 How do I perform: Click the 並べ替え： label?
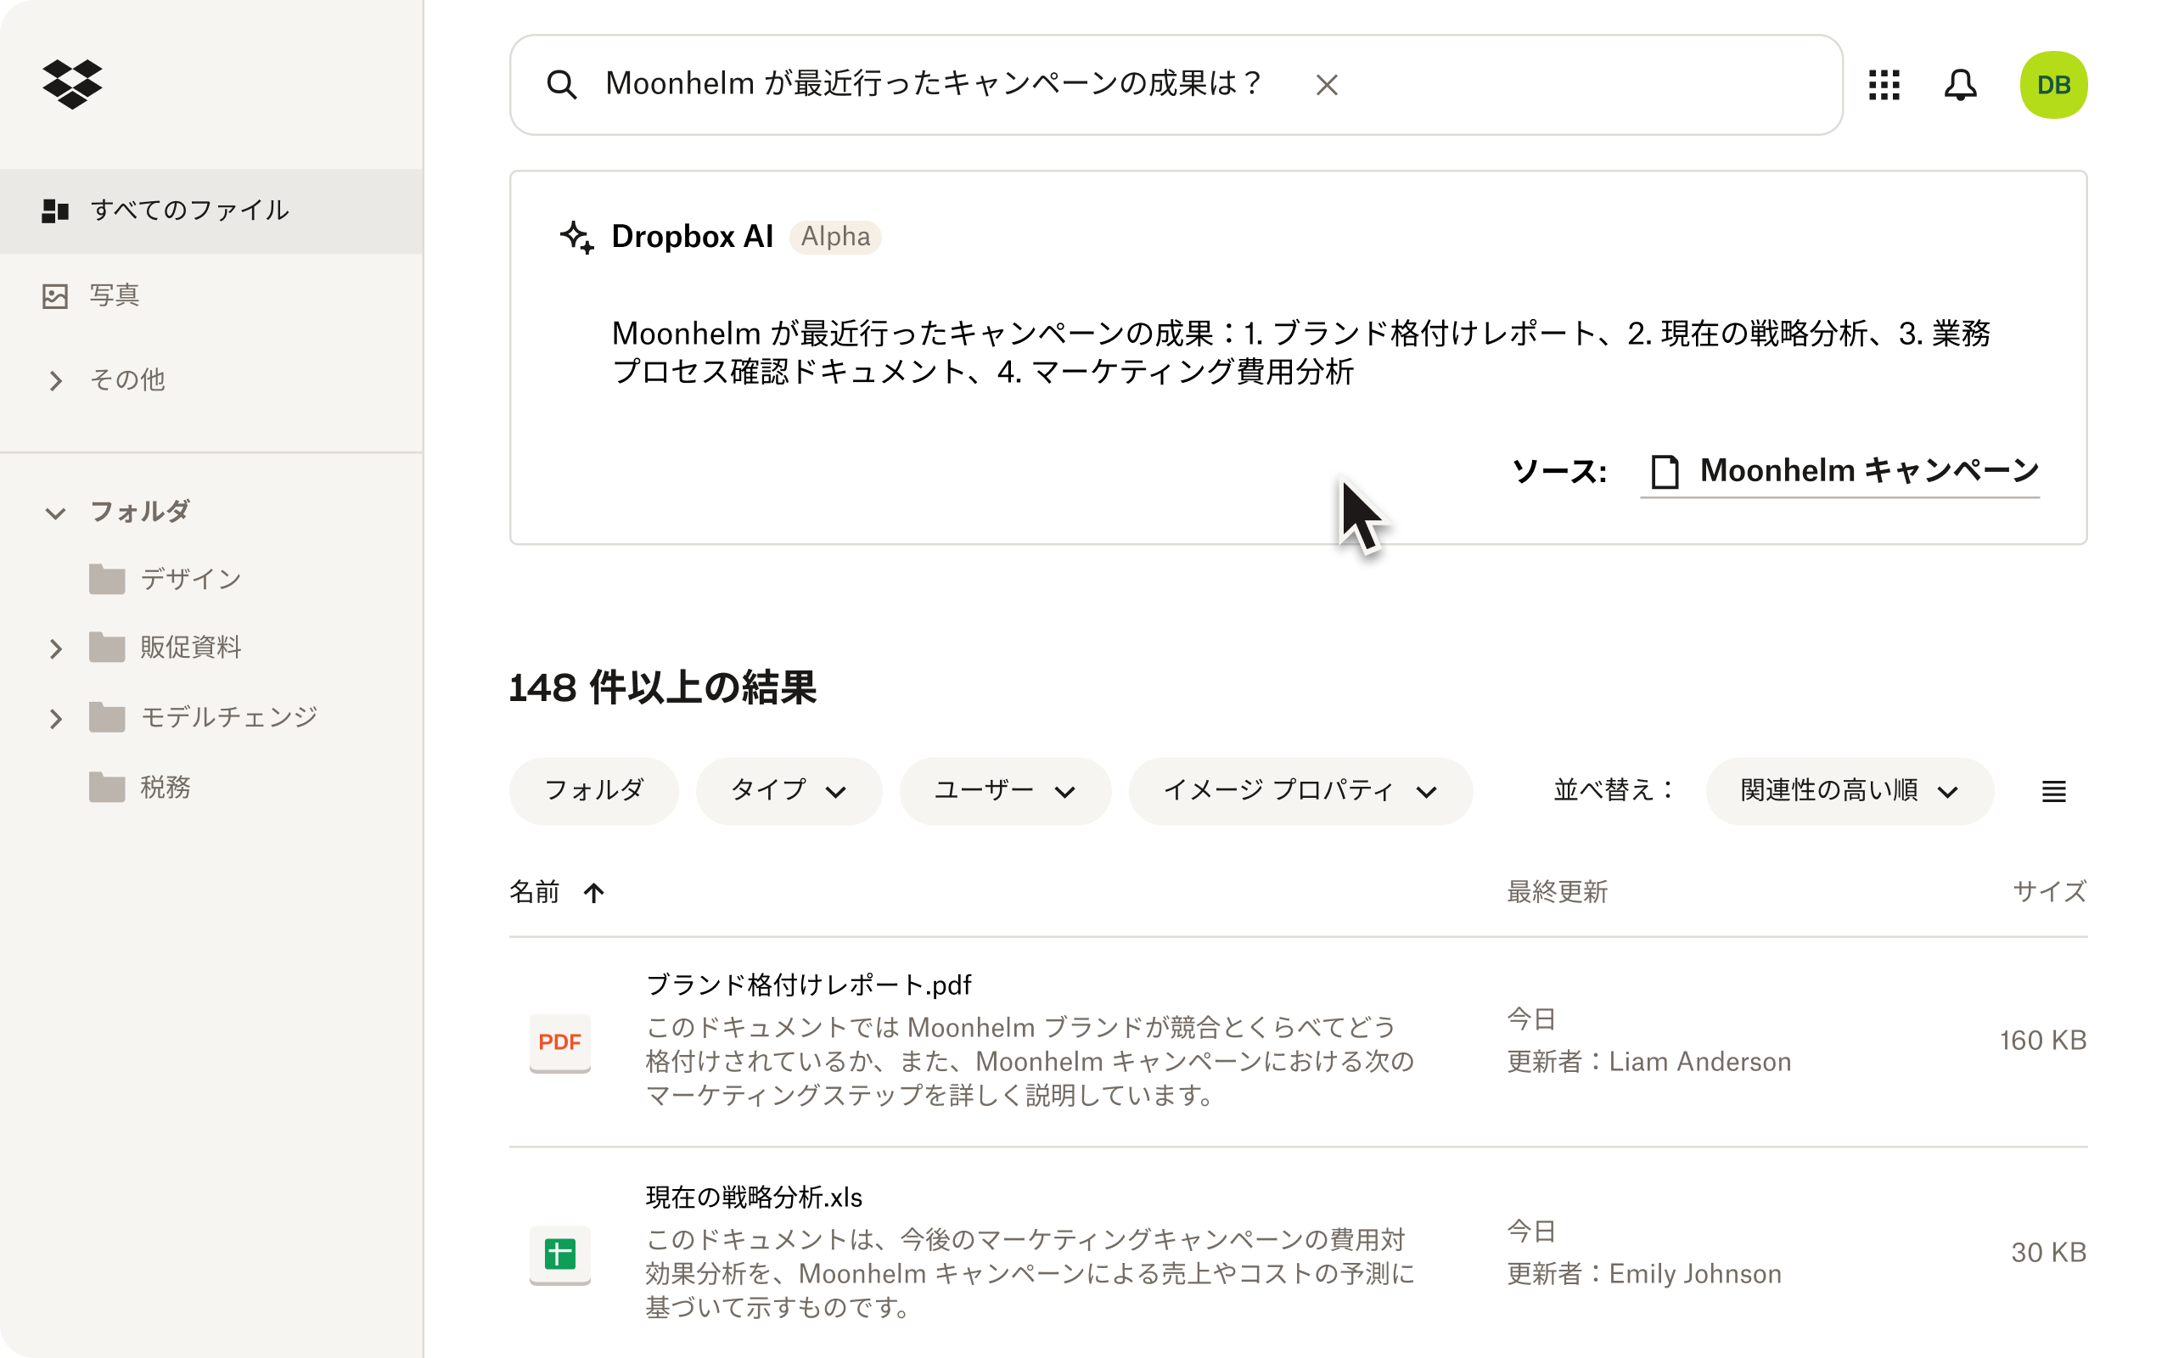pos(1614,790)
